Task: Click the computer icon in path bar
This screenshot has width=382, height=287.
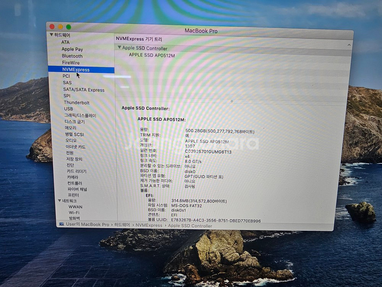Action: [x=62, y=224]
